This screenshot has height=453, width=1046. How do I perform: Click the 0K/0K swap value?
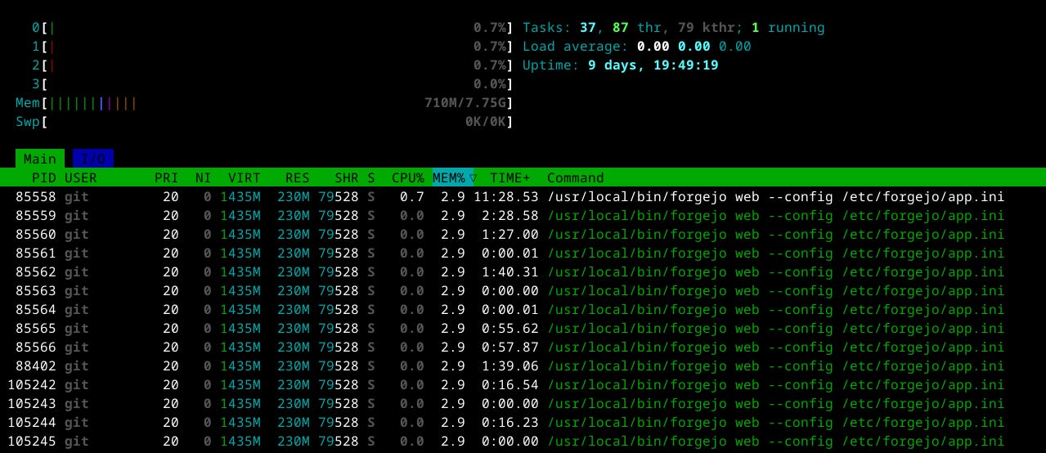(485, 122)
